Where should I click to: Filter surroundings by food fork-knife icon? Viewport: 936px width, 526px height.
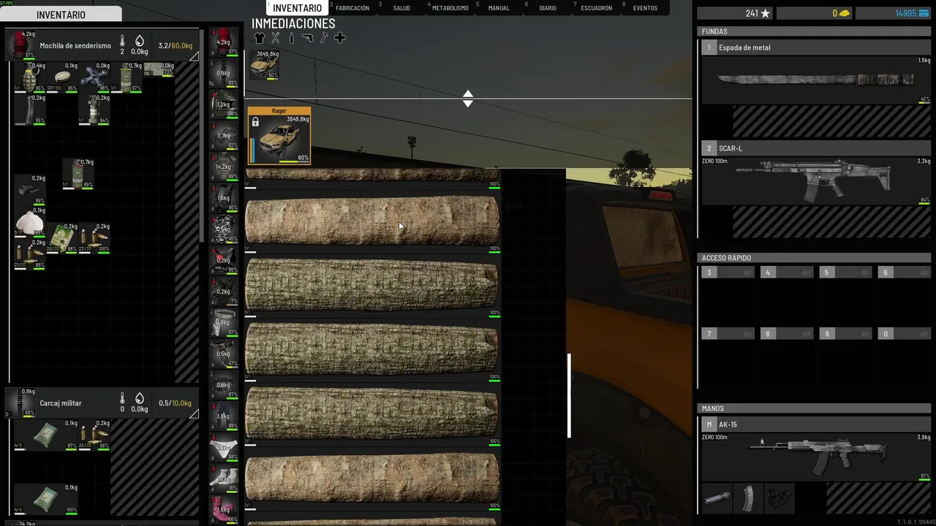[276, 38]
